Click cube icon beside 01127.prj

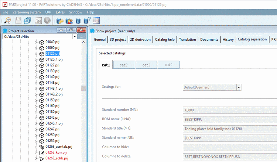pyautogui.click(x=42, y=65)
